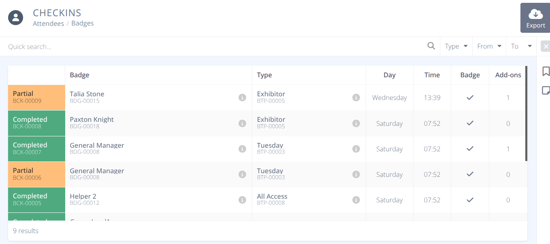The height and width of the screenshot is (244, 550).
Task: Switch to the Attendees breadcrumb page
Action: pyautogui.click(x=48, y=23)
